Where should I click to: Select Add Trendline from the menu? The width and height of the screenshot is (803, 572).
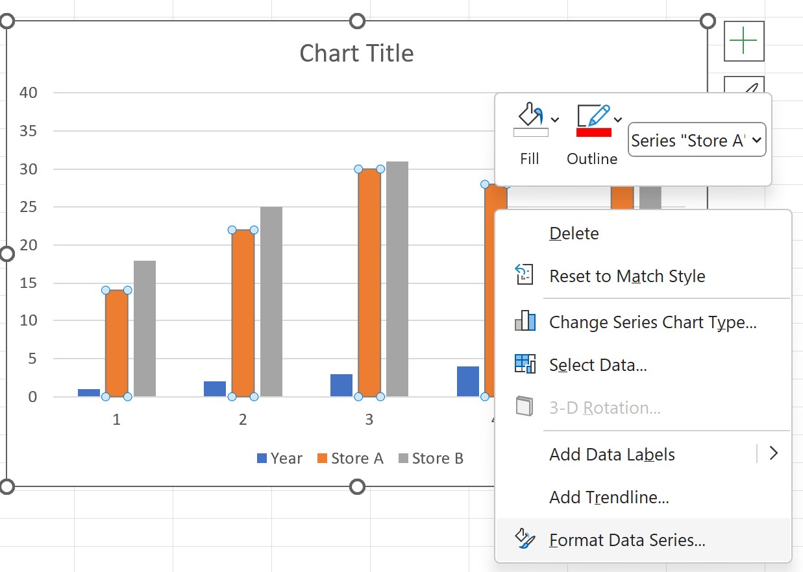click(609, 497)
